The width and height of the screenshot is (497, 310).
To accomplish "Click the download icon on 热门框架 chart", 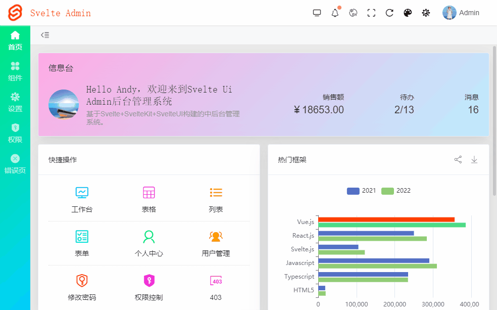I will click(x=474, y=159).
